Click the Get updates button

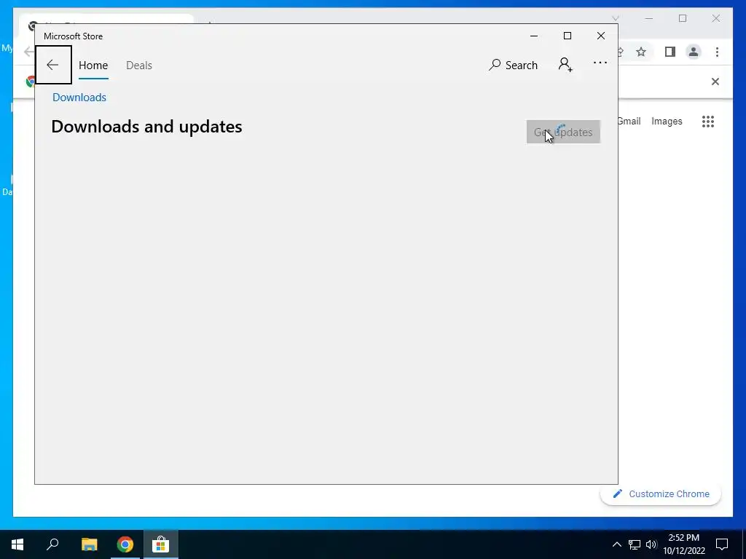point(563,132)
